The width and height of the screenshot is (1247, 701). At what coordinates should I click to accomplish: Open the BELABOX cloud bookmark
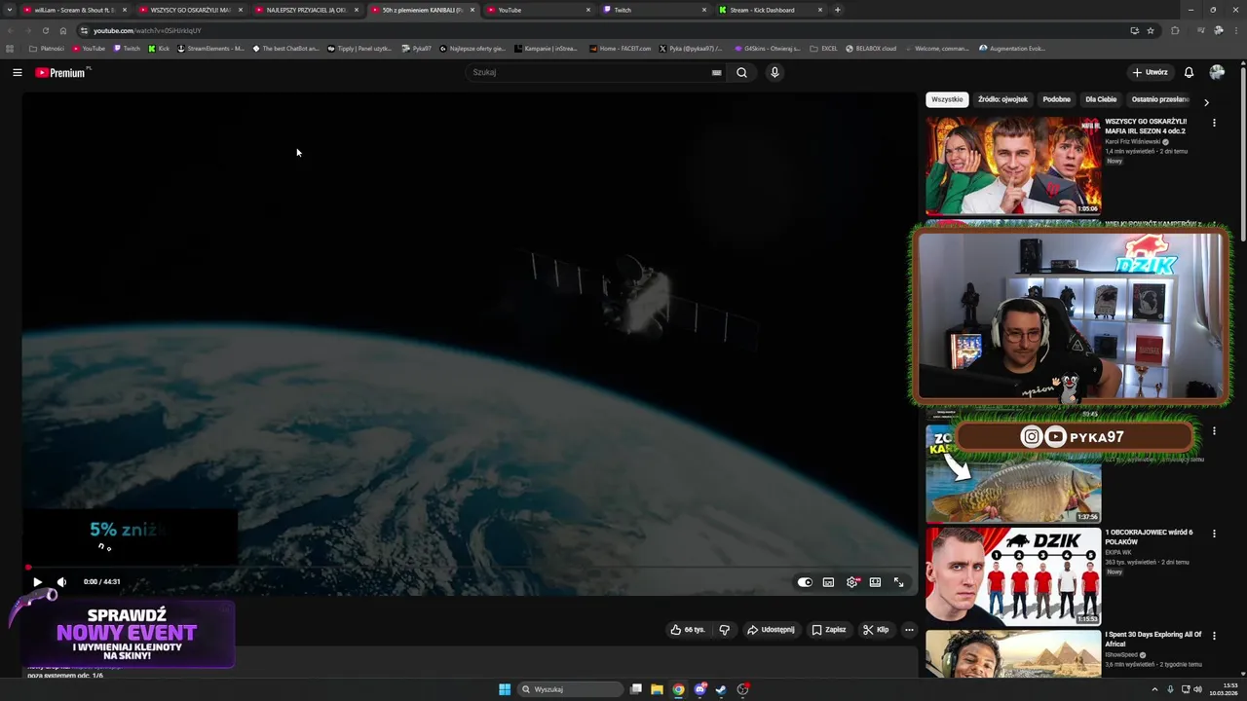[870, 48]
